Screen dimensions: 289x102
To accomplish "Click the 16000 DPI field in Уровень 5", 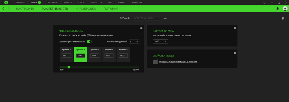I will click(123, 56).
